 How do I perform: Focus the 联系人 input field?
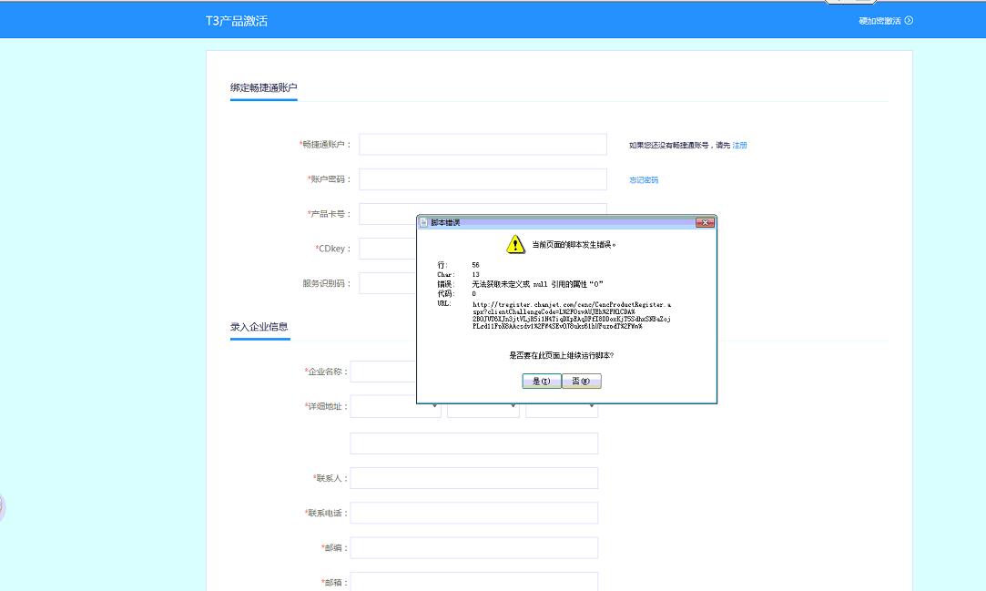pos(473,478)
